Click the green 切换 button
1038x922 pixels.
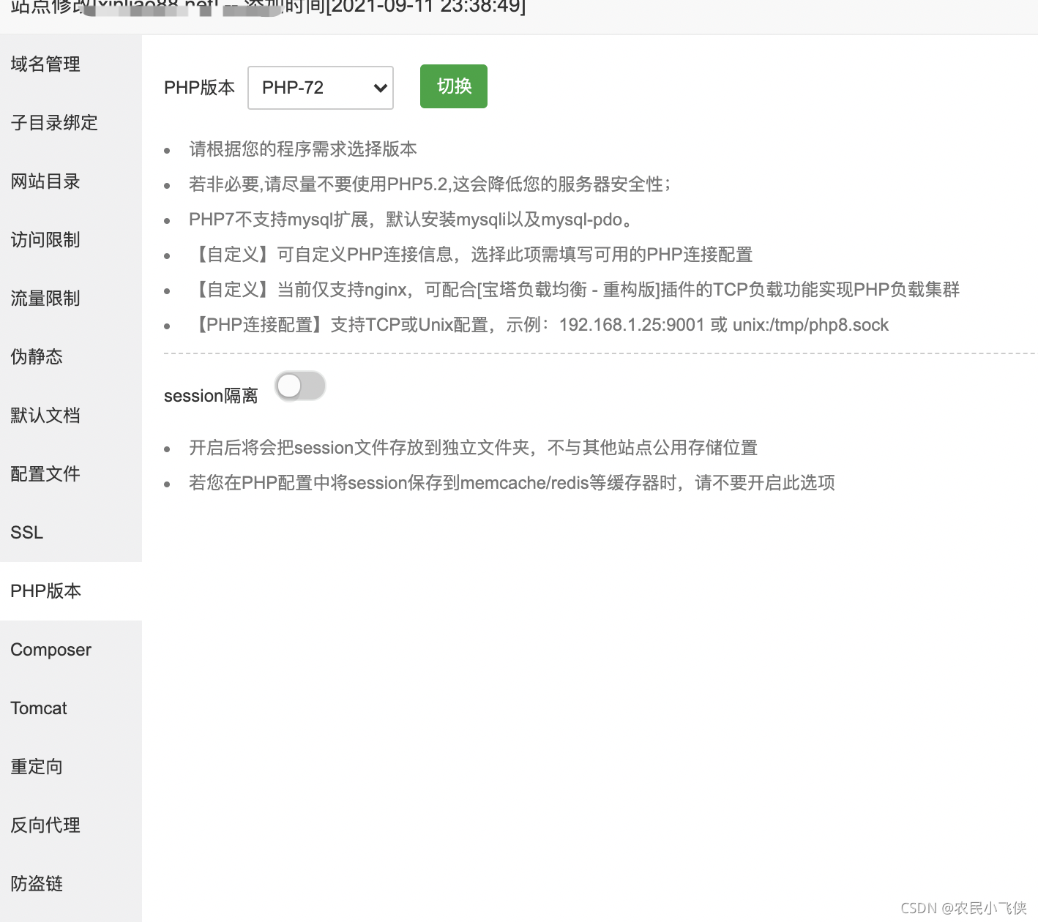click(453, 86)
